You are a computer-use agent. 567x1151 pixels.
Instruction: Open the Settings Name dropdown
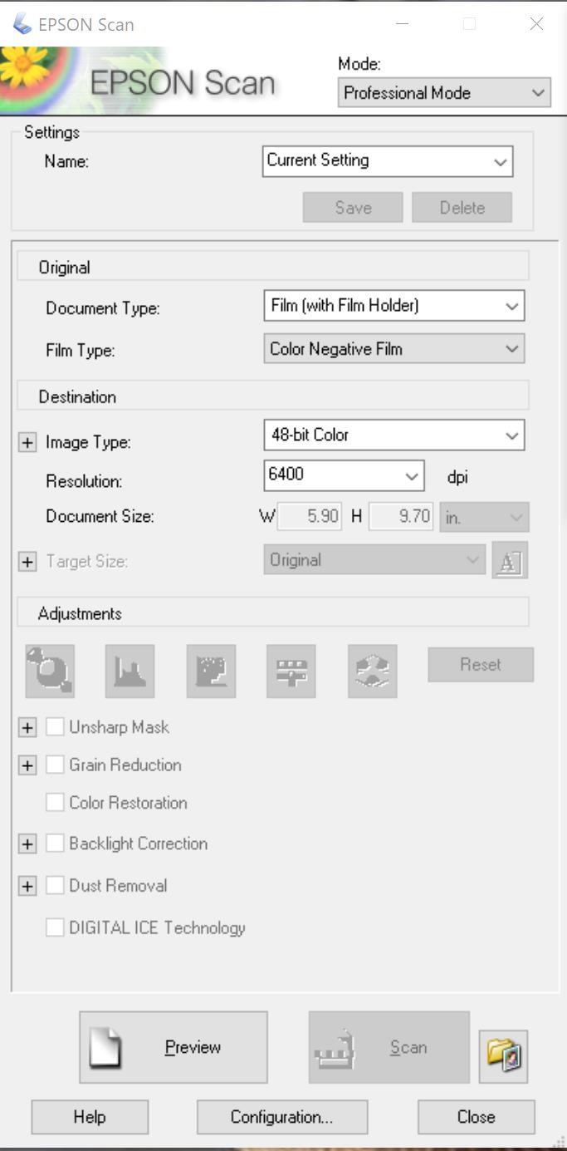click(388, 161)
